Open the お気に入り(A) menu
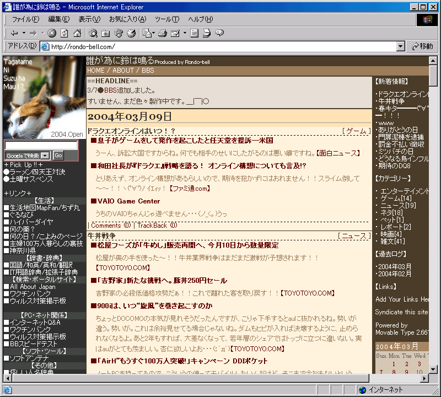This screenshot has width=441, height=397. tap(128, 19)
